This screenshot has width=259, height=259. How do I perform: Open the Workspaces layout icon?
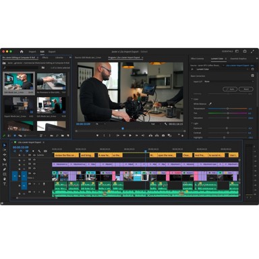tap(237, 51)
